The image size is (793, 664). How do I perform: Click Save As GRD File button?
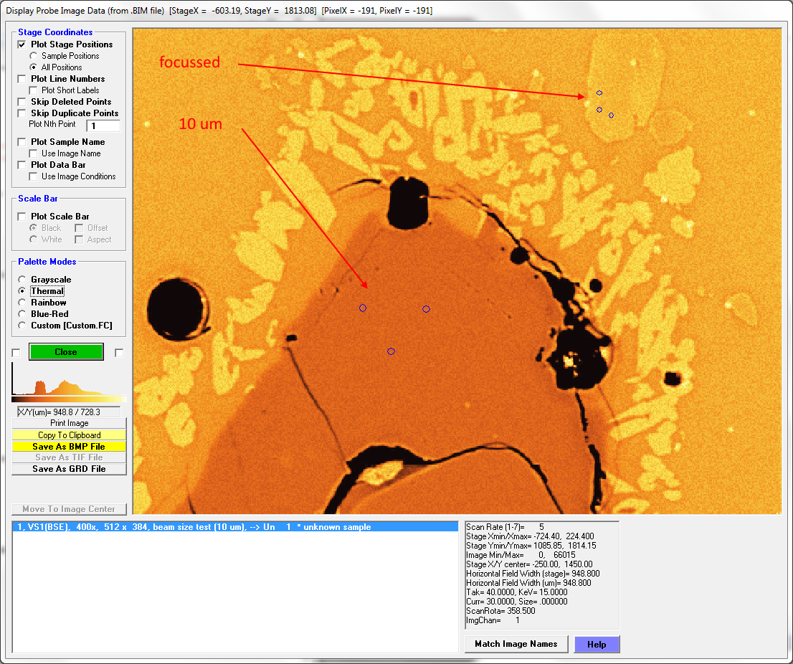69,469
